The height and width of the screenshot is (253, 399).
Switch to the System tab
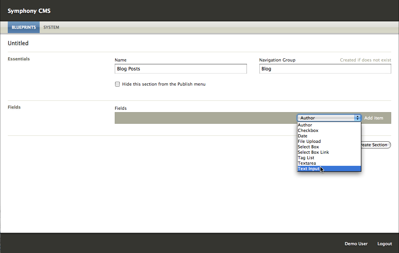[x=51, y=27]
